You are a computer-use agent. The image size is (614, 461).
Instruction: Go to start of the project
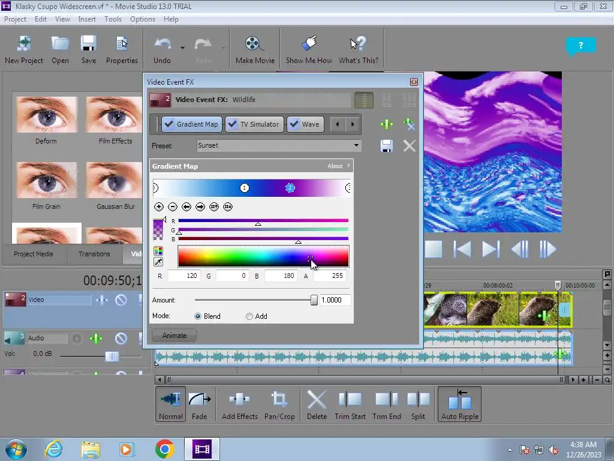point(462,249)
